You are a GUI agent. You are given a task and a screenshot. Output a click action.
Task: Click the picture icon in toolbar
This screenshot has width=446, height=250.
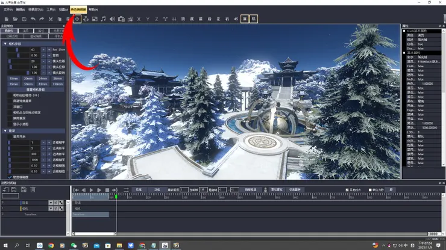95,19
